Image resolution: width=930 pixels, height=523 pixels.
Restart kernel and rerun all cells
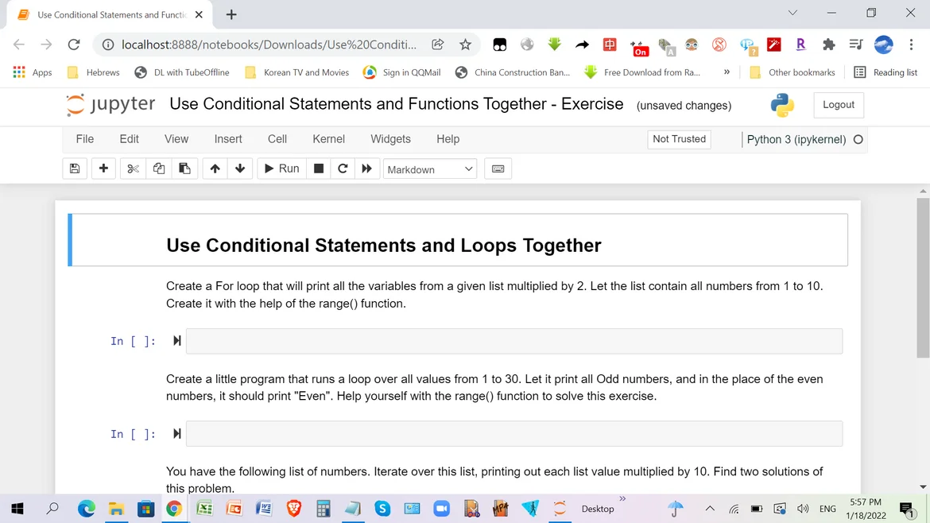[x=366, y=169]
